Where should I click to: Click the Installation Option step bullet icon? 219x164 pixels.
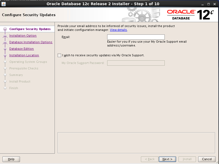5,36
